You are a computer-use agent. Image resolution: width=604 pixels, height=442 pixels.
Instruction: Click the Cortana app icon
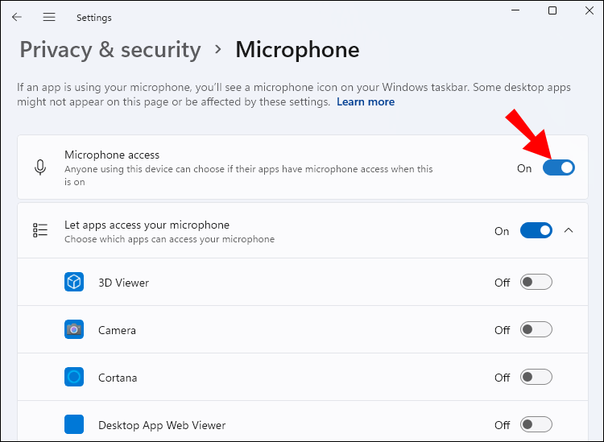pyautogui.click(x=74, y=377)
